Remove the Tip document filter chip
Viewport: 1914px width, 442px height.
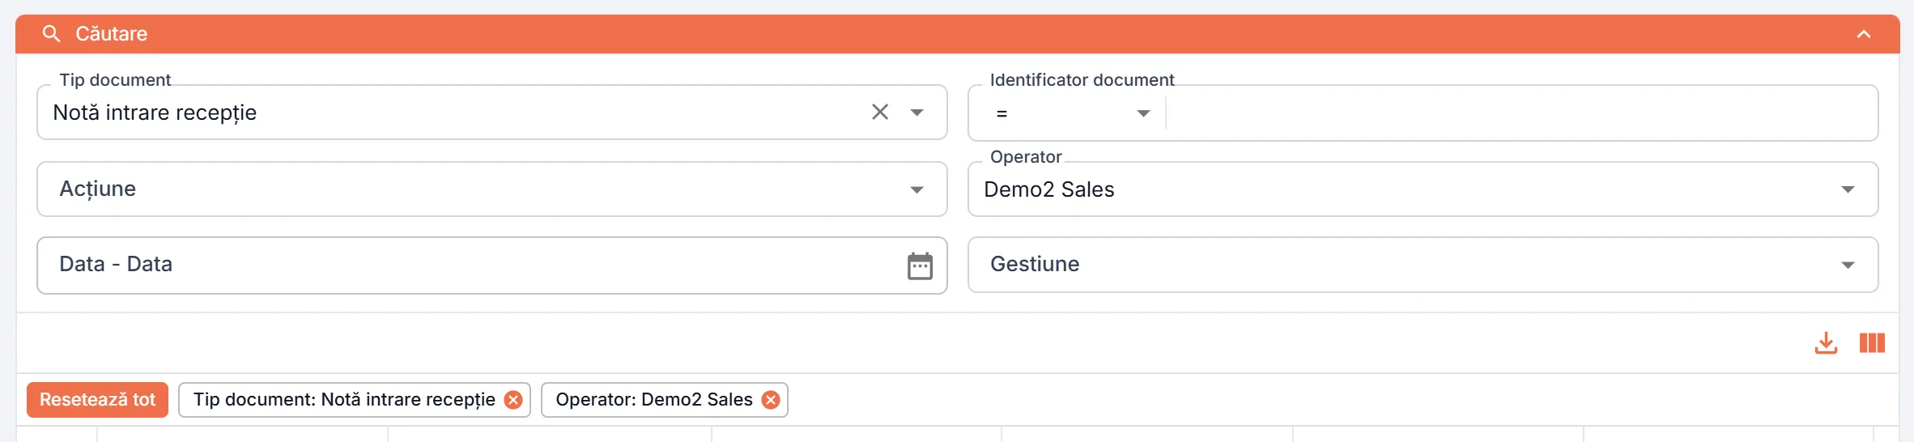513,400
